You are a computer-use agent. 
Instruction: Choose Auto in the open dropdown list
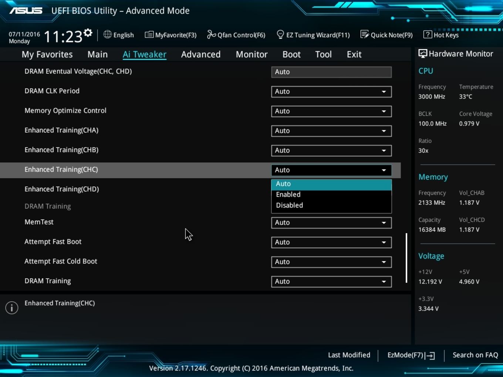(331, 184)
